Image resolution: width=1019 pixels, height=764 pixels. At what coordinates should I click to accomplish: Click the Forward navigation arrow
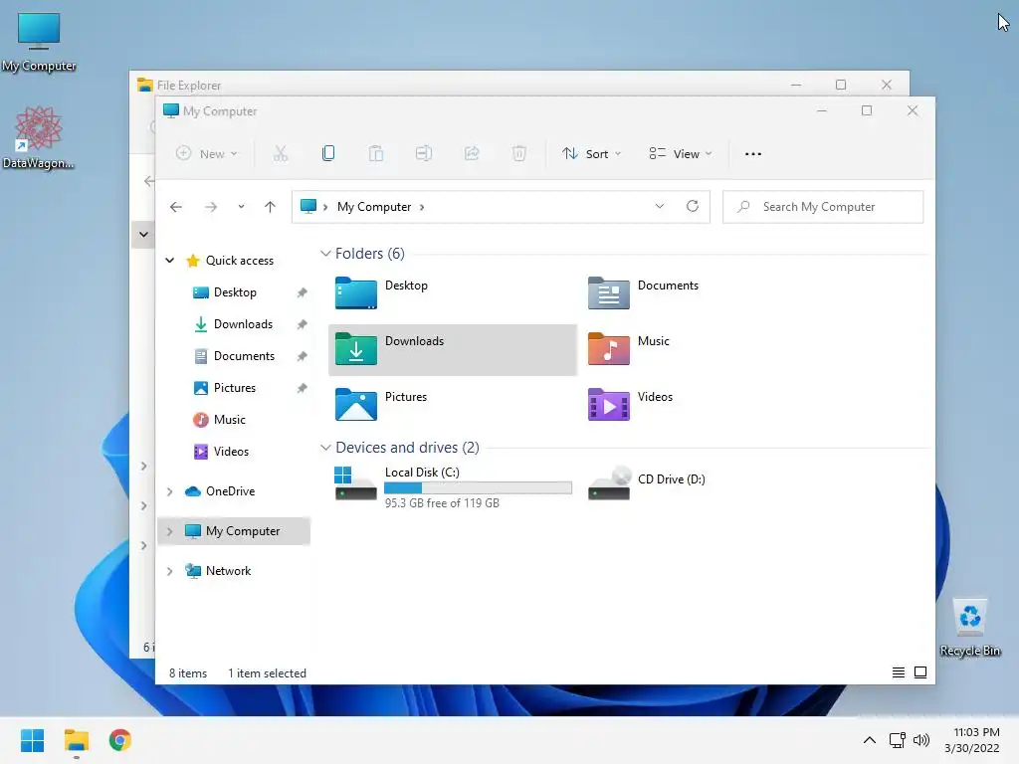point(211,207)
